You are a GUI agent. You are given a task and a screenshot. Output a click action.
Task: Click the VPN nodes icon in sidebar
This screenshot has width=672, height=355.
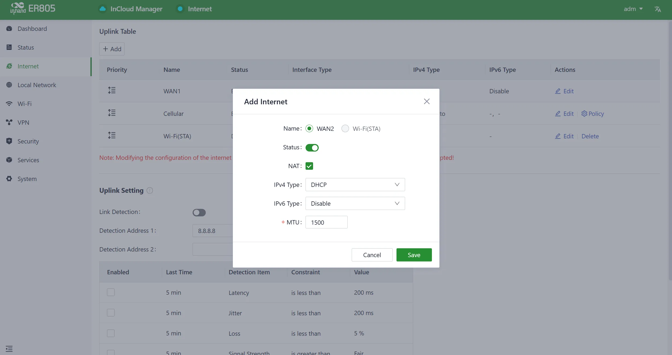9,123
